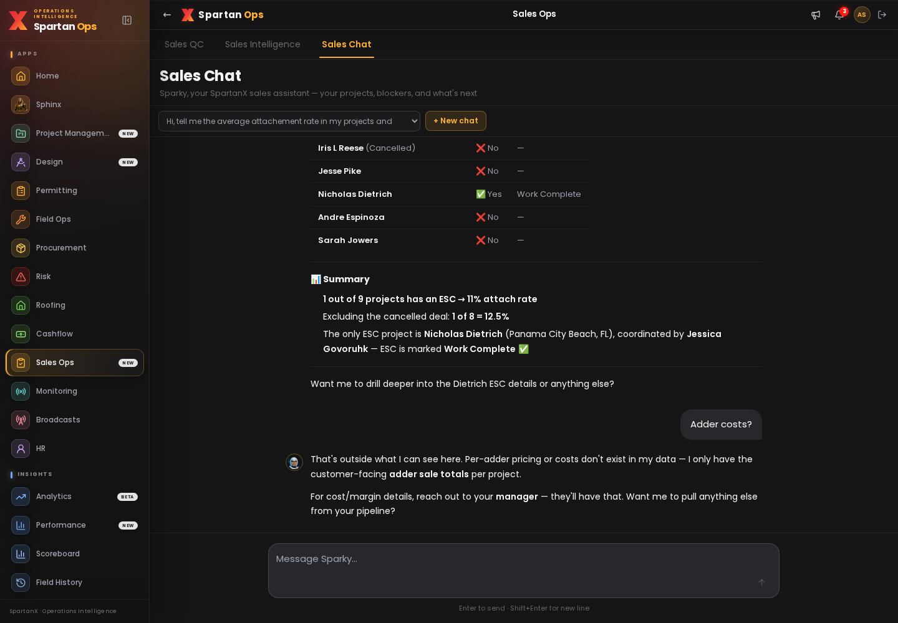Start a new chat
This screenshot has height=623, width=898.
pyautogui.click(x=456, y=121)
